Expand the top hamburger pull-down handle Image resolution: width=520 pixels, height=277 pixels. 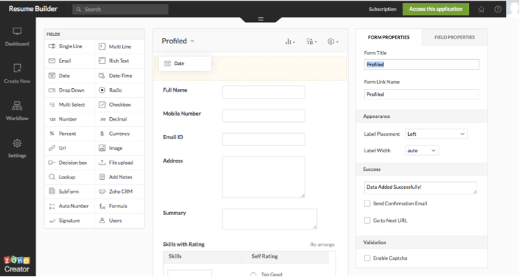[x=260, y=19]
